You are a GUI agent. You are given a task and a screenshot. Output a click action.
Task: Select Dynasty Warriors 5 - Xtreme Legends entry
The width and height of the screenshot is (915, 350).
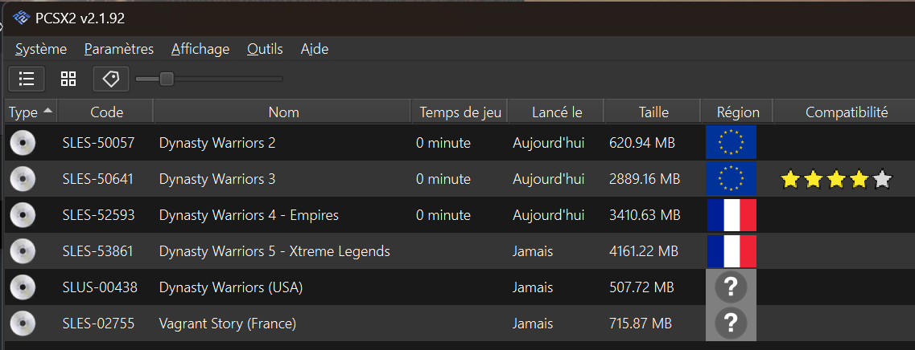(x=460, y=251)
